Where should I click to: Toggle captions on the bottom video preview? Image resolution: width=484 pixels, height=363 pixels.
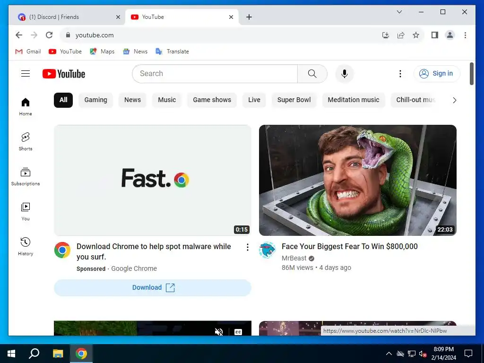click(x=238, y=332)
